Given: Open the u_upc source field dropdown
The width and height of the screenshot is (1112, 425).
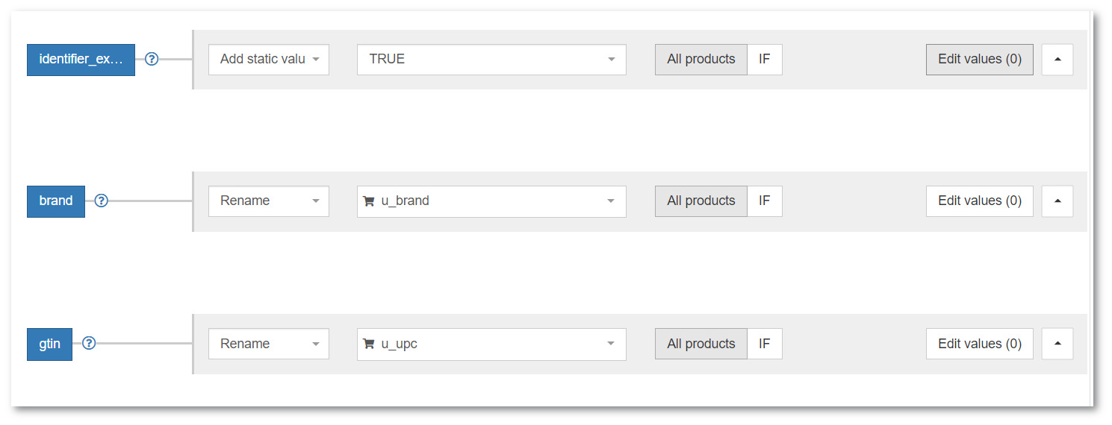Looking at the screenshot, I should point(491,344).
